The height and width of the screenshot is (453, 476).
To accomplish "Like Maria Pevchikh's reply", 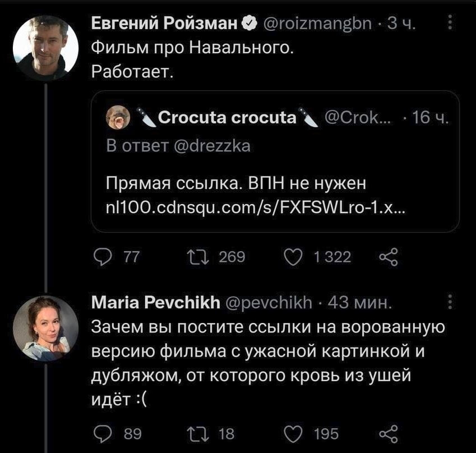I will (294, 433).
